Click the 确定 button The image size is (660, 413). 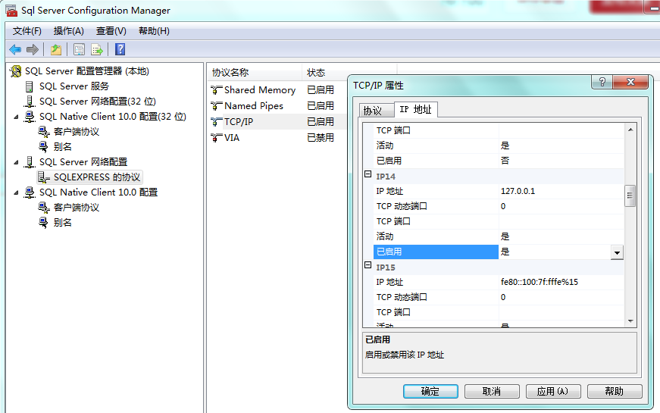coord(430,391)
